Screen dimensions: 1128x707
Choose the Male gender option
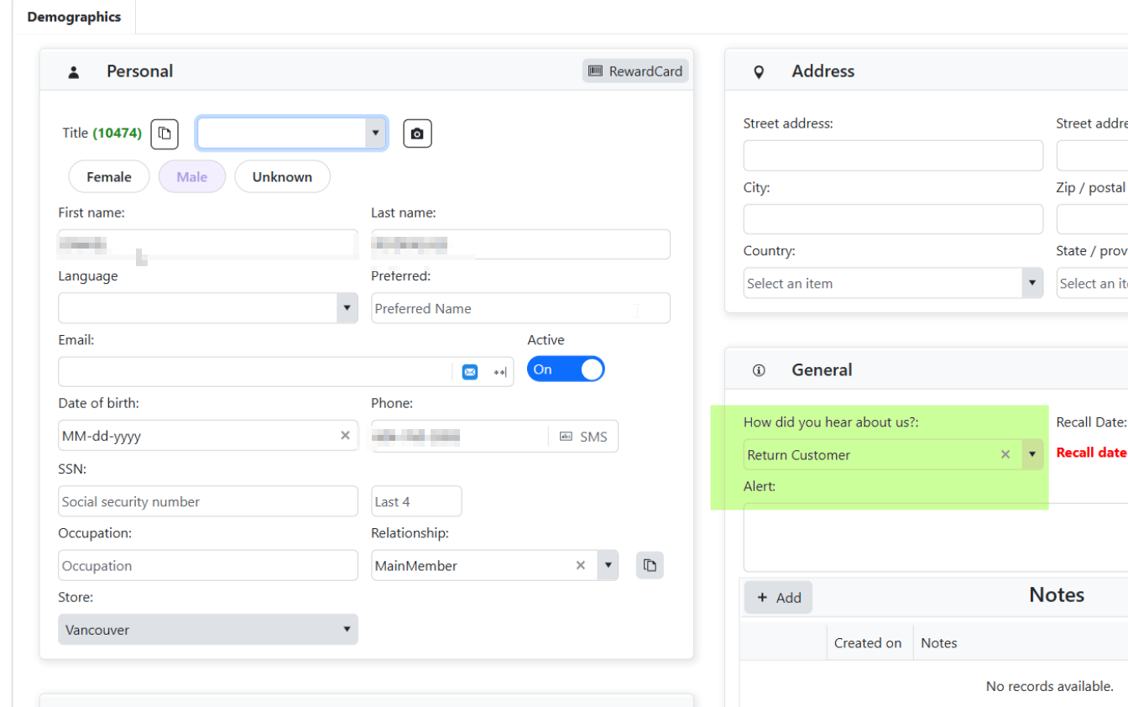click(192, 176)
